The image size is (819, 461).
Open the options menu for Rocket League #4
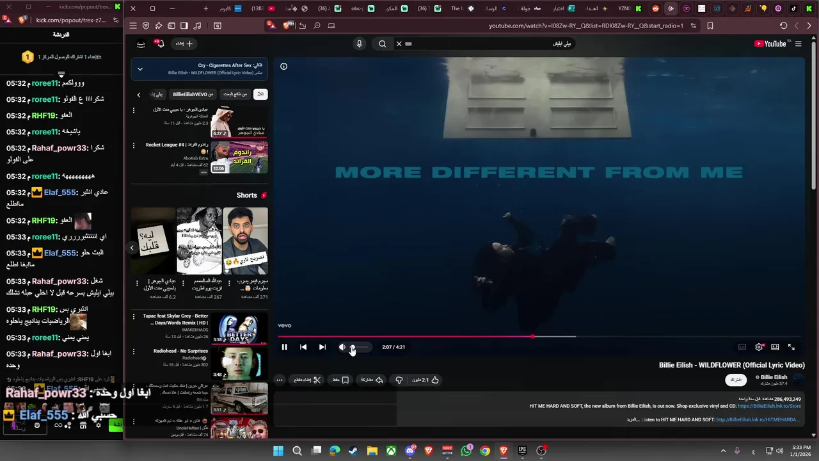(x=134, y=145)
